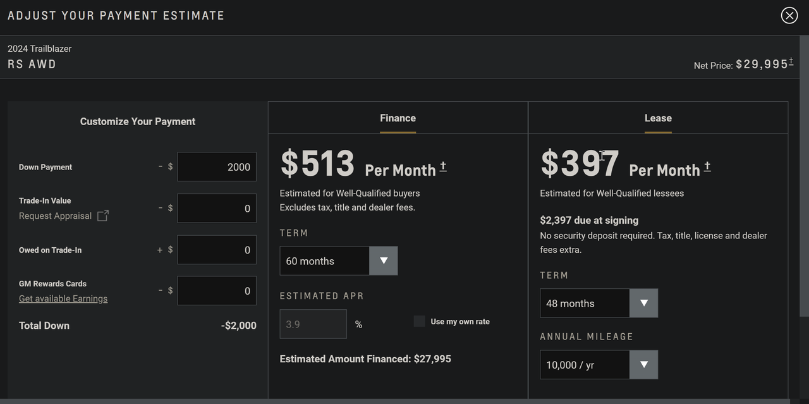
Task: Select the Owed on Trade-In field
Action: click(217, 250)
